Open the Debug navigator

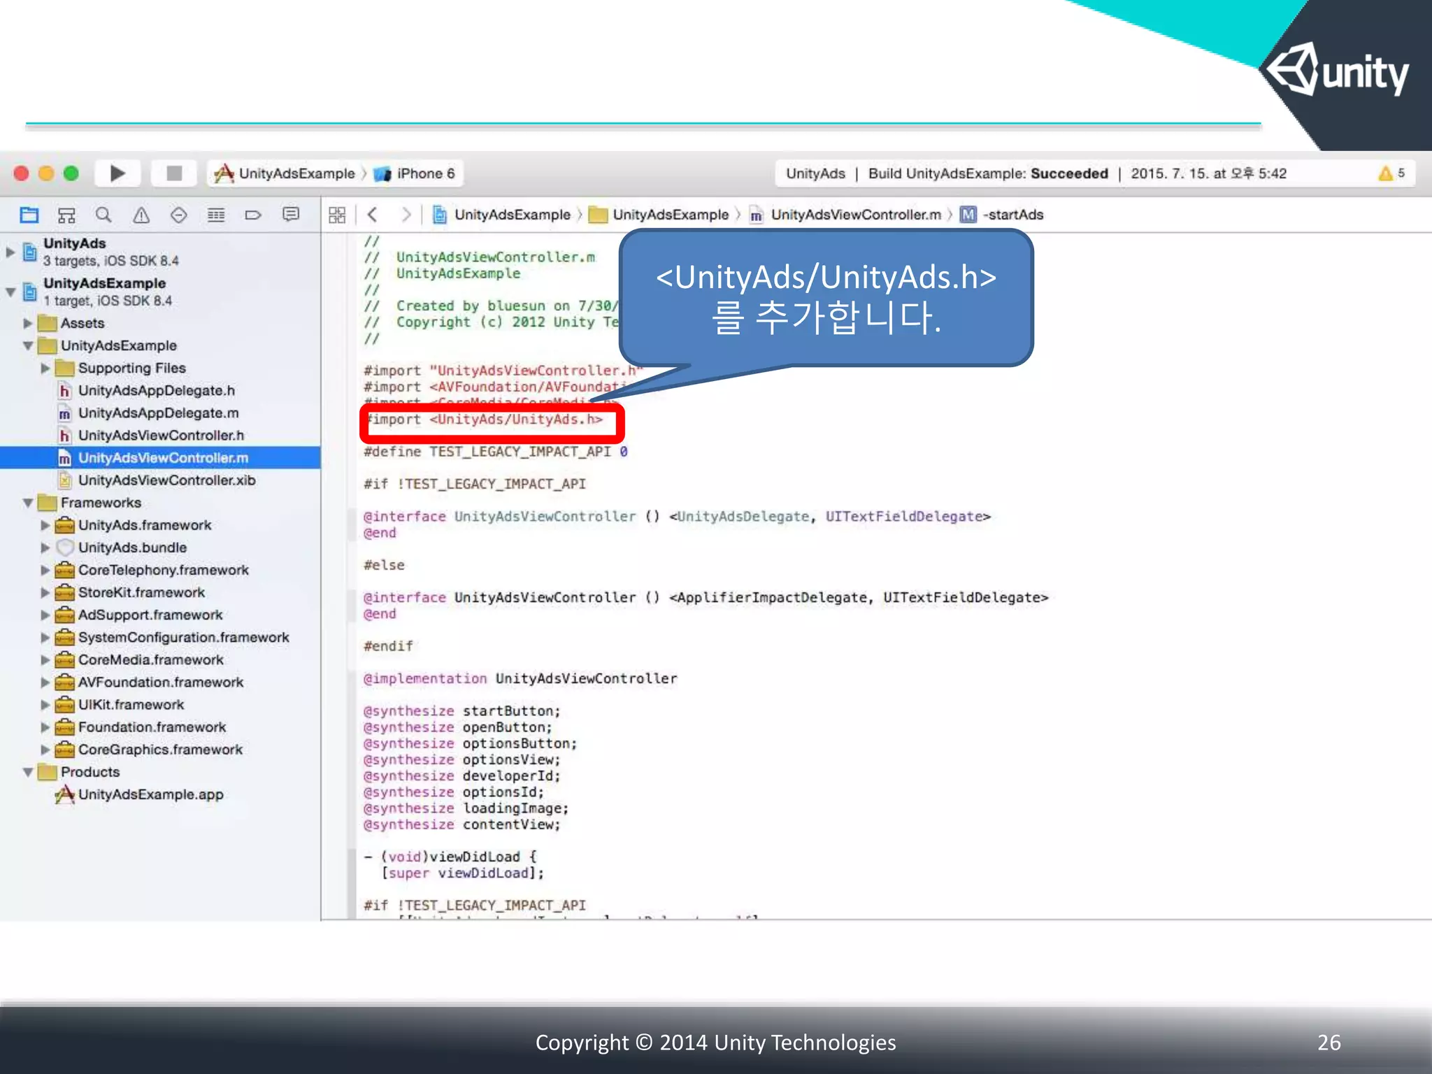[x=216, y=215]
